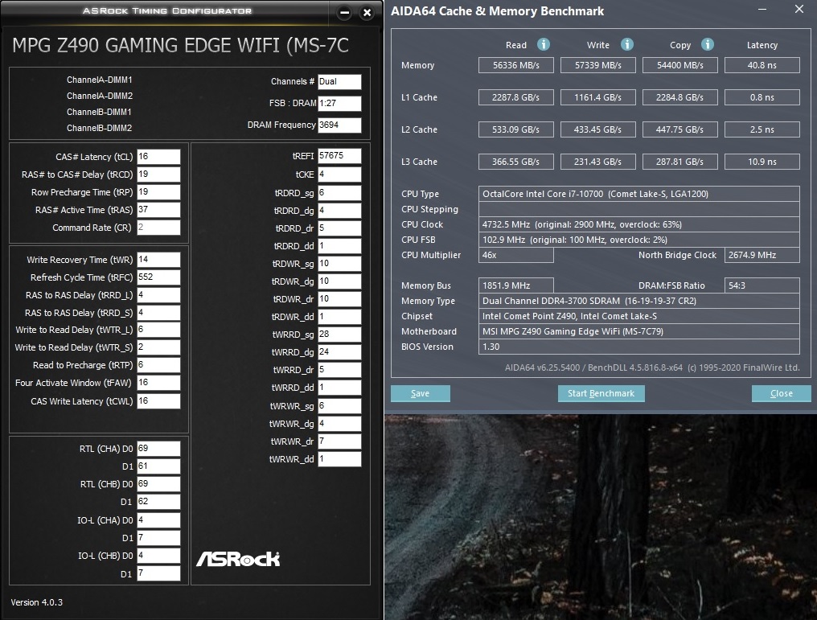Click the tWRRD_dg value field
The image size is (817, 620).
point(339,352)
